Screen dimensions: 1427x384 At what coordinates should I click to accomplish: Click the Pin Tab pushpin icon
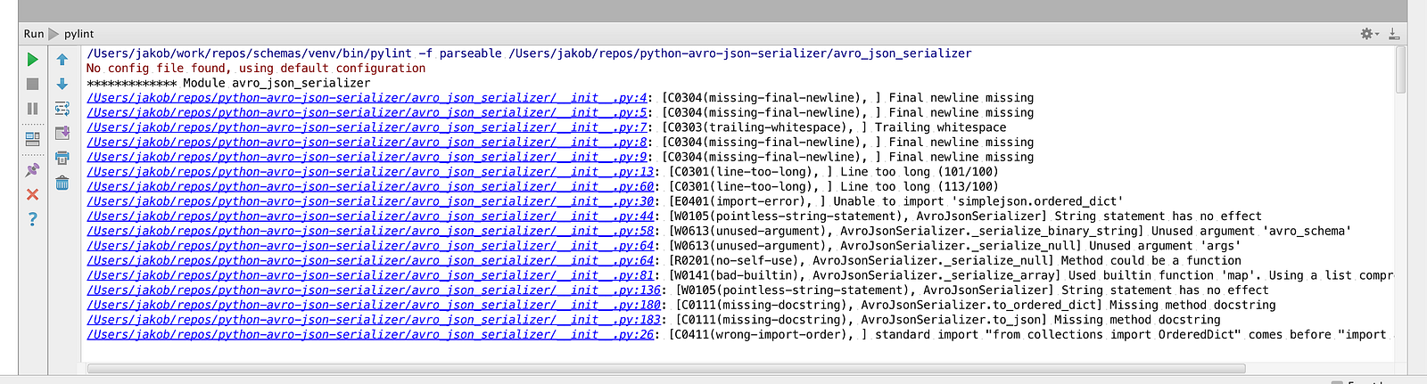pos(32,169)
